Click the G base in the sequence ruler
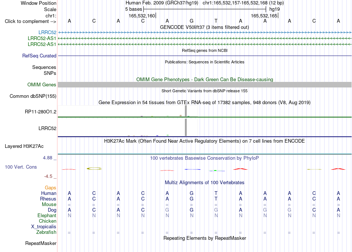The width and height of the screenshot is (352, 252). coord(192,21)
